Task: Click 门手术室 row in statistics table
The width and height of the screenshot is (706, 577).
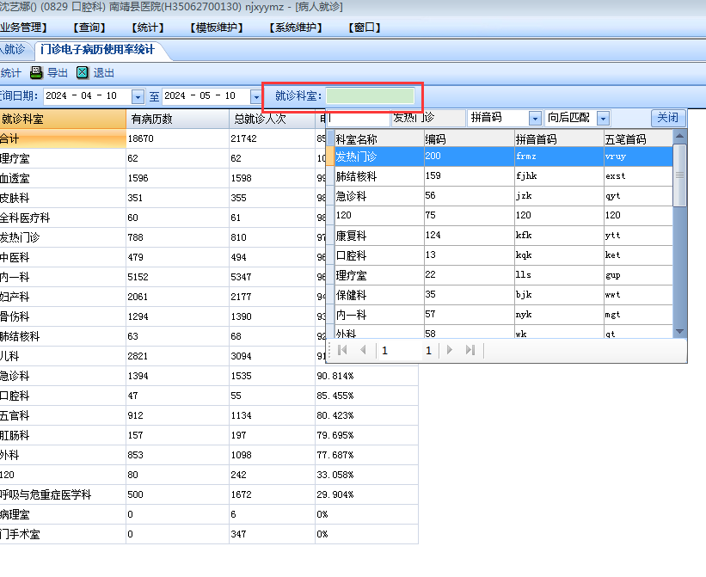Action: 209,534
